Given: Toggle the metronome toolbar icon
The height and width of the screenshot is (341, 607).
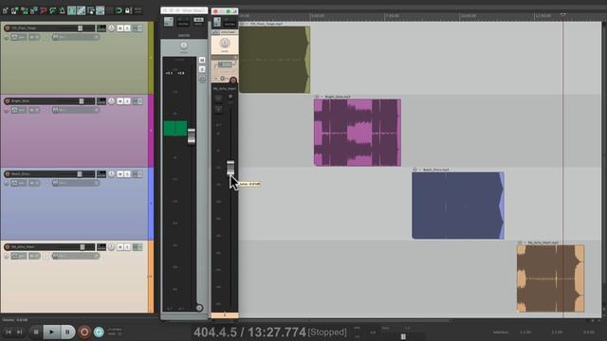Looking at the screenshot, I should [62, 10].
